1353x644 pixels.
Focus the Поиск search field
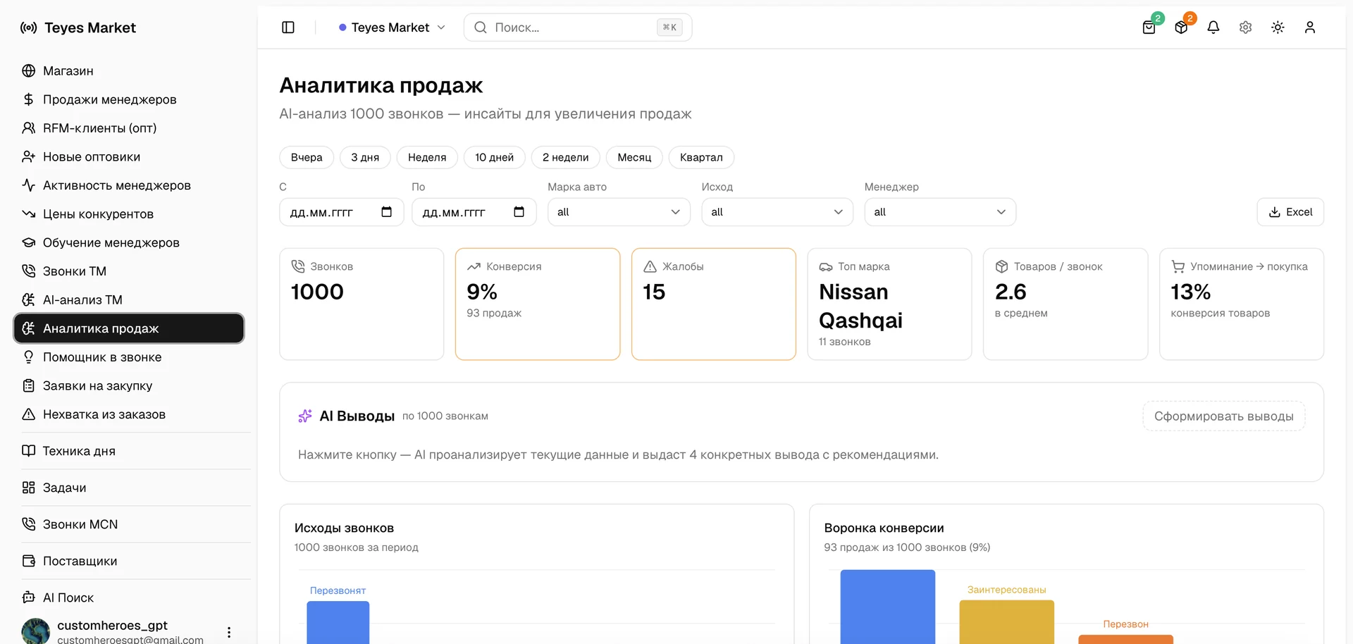pyautogui.click(x=578, y=27)
